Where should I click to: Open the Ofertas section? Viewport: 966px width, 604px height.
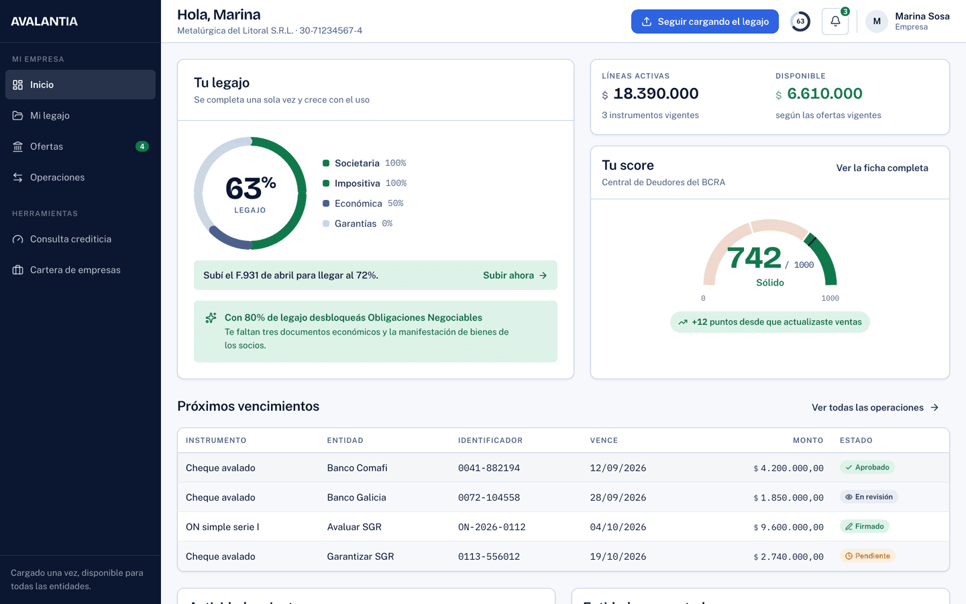pos(80,146)
